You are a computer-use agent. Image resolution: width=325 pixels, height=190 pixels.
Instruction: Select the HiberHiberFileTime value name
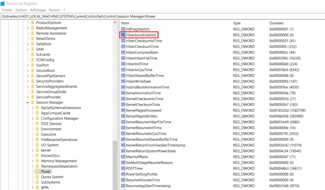point(142,58)
